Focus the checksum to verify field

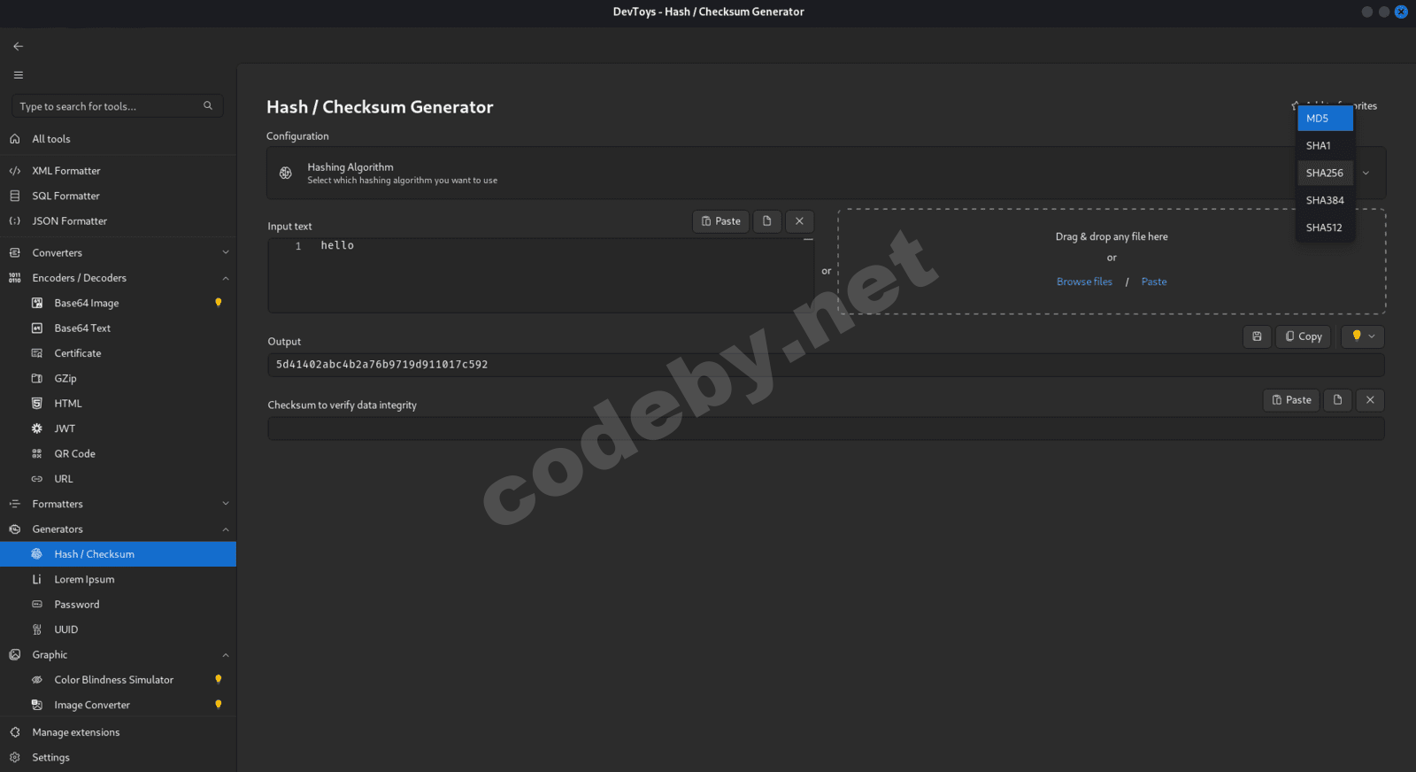pos(826,428)
